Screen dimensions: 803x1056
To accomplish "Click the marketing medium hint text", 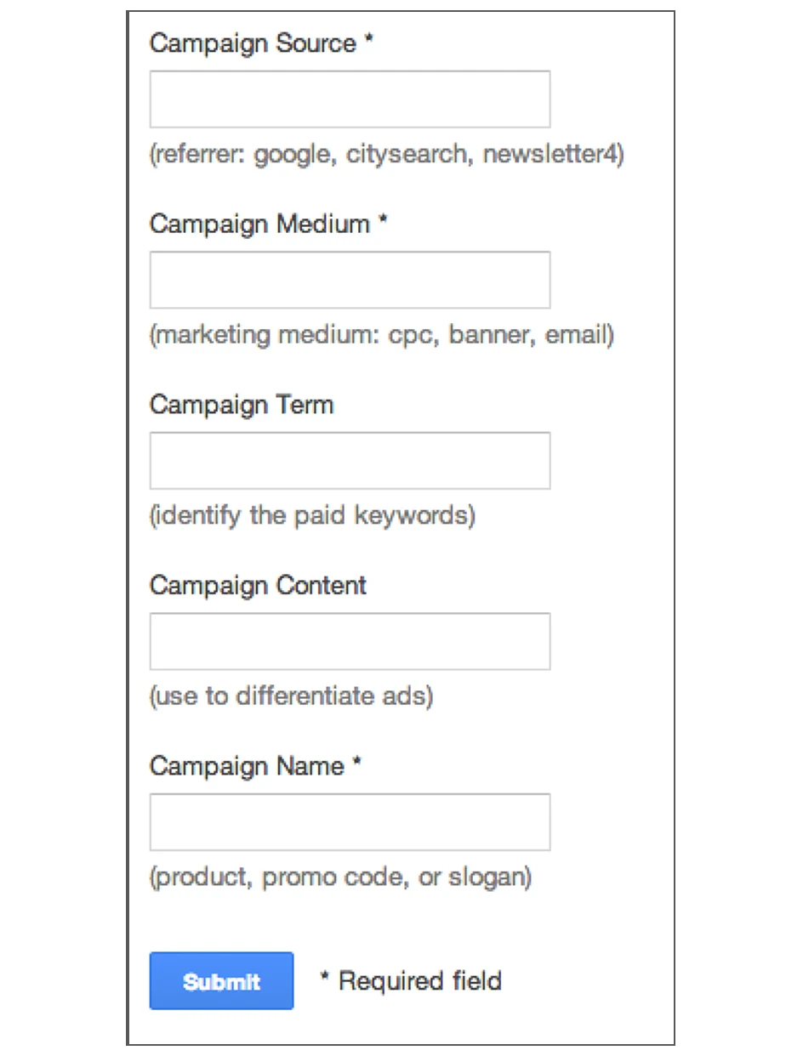I will pyautogui.click(x=382, y=335).
